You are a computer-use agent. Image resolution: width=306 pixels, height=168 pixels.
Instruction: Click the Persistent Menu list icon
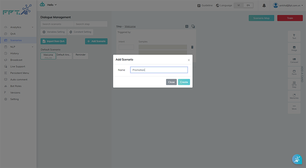[x=6, y=73]
